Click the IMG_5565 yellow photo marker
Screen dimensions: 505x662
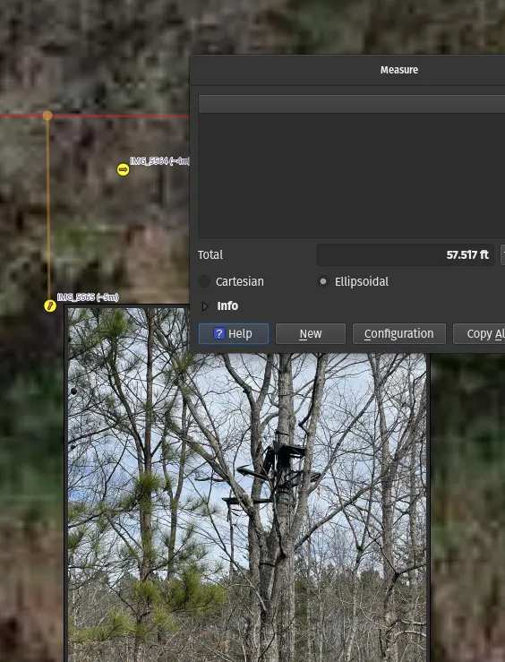[50, 305]
